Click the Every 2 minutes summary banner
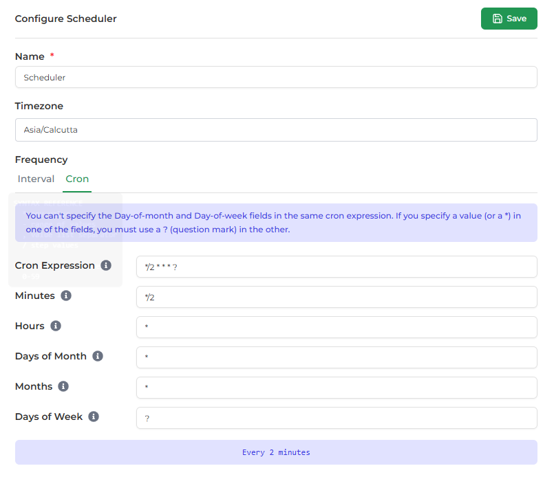This screenshot has height=477, width=554. pos(276,452)
